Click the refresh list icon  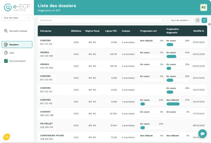(x=198, y=20)
